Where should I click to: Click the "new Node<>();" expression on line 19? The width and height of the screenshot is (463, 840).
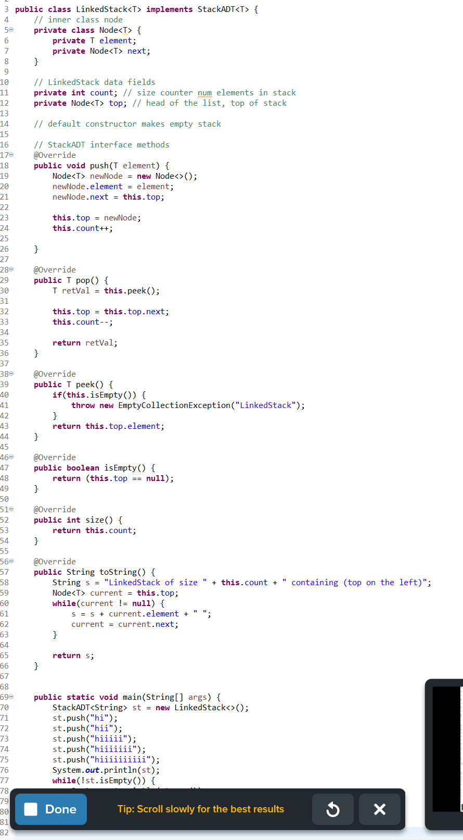coord(167,176)
